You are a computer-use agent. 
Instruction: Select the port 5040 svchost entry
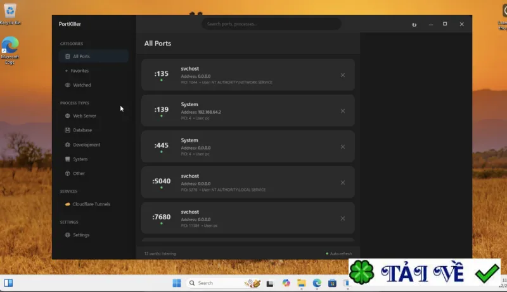pyautogui.click(x=248, y=182)
